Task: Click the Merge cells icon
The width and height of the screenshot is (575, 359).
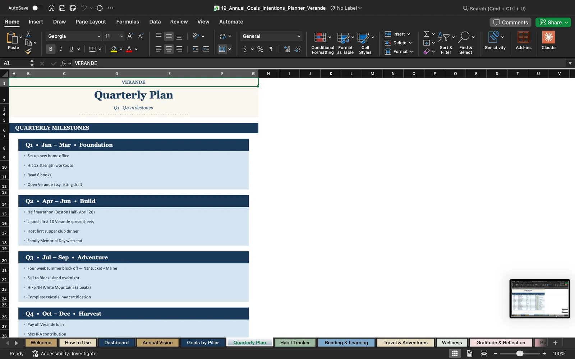Action: [222, 49]
